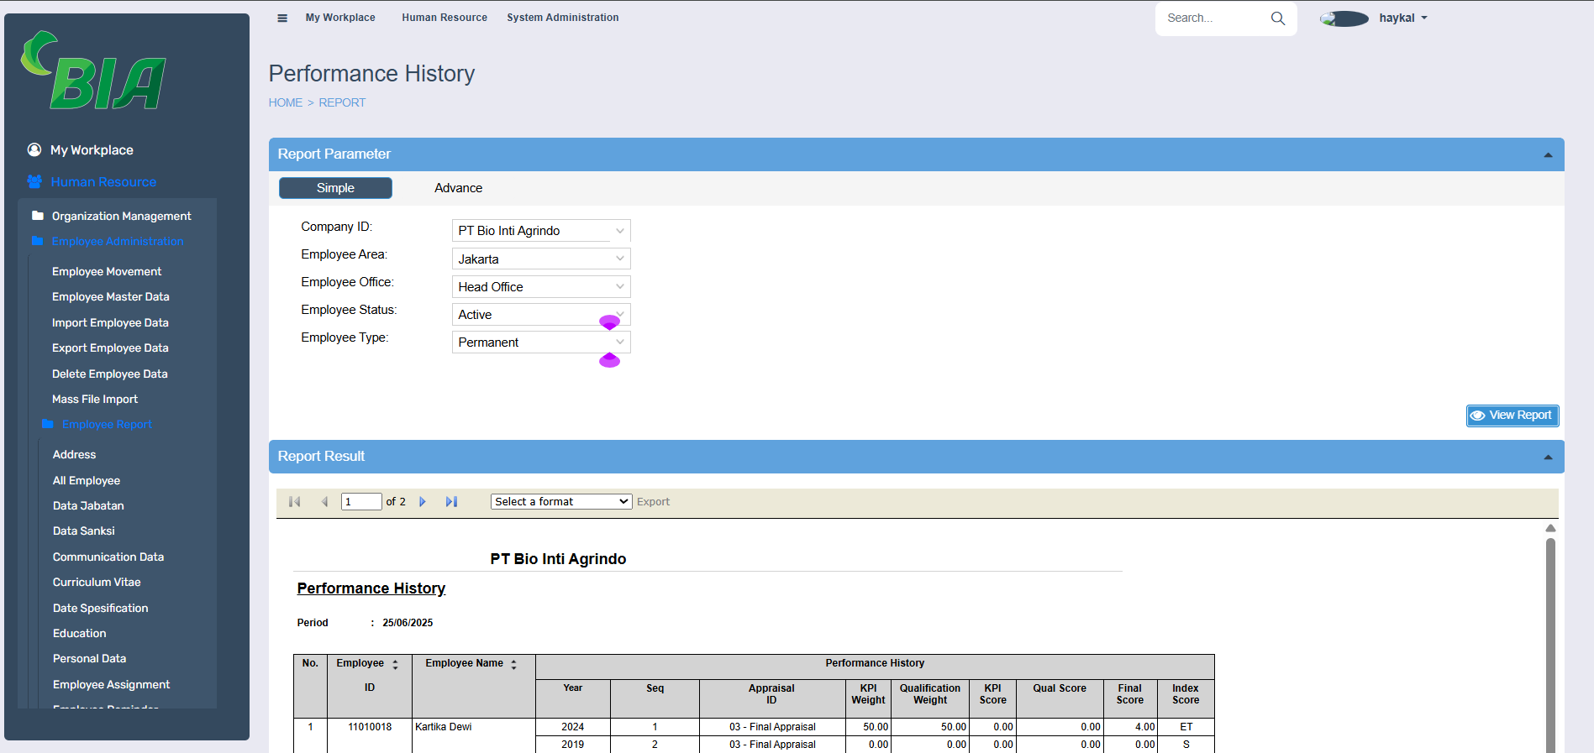Image resolution: width=1594 pixels, height=753 pixels.
Task: Open the Employee Type dropdown
Action: click(x=541, y=342)
